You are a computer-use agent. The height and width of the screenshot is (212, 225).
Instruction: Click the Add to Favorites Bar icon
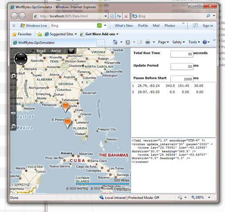click(39, 34)
